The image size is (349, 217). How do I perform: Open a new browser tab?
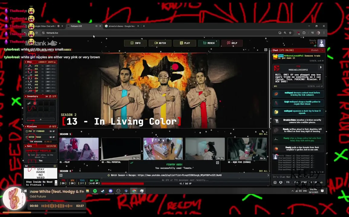point(144,26)
